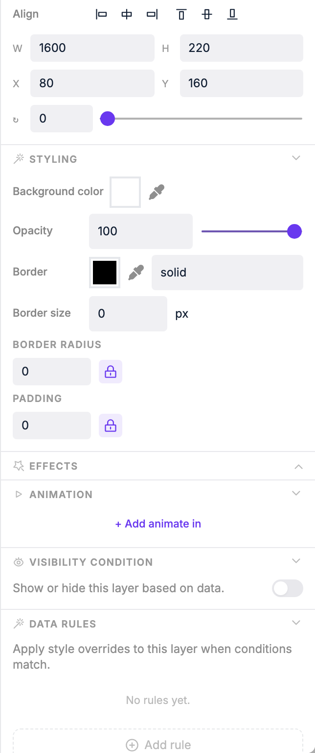
Task: Align the layer to the top edge
Action: (x=181, y=14)
